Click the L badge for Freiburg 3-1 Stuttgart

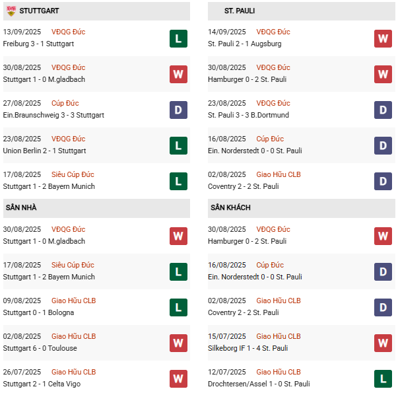178,38
